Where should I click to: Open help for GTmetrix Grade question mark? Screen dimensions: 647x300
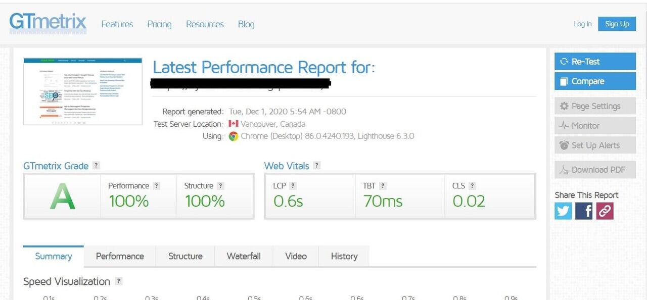click(96, 165)
